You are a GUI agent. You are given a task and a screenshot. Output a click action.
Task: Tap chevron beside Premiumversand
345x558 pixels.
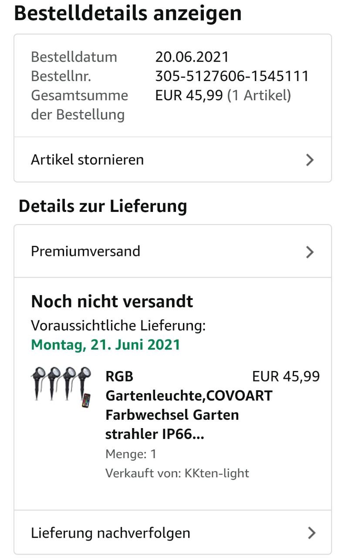(x=310, y=252)
